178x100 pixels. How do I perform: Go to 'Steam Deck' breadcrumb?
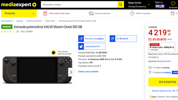50,21
